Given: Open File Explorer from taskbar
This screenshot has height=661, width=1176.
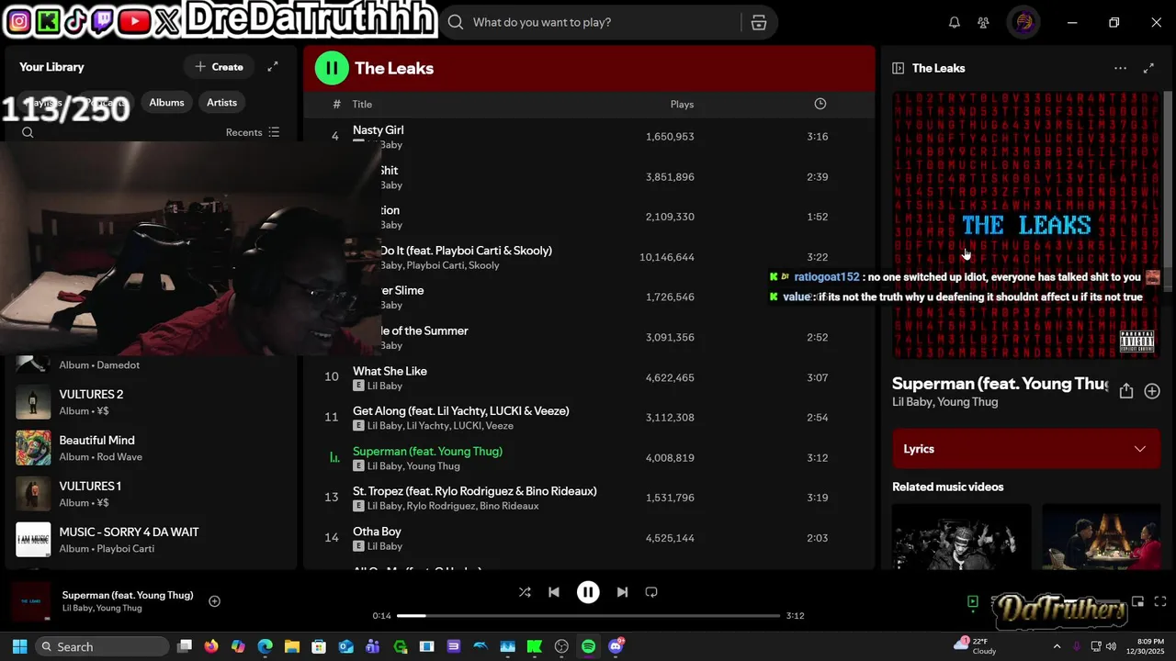Looking at the screenshot, I should (x=291, y=646).
